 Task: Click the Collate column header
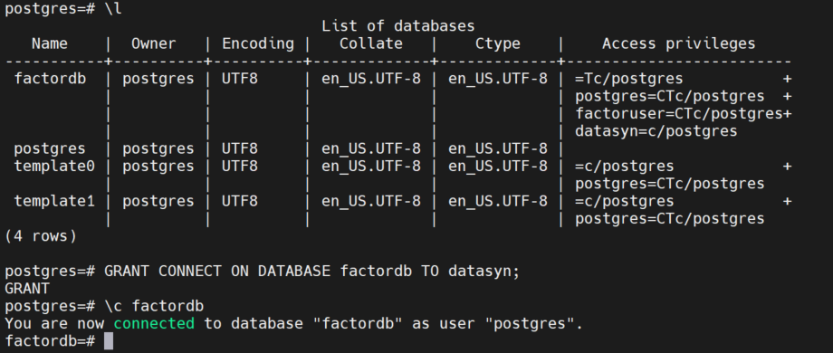tap(371, 44)
